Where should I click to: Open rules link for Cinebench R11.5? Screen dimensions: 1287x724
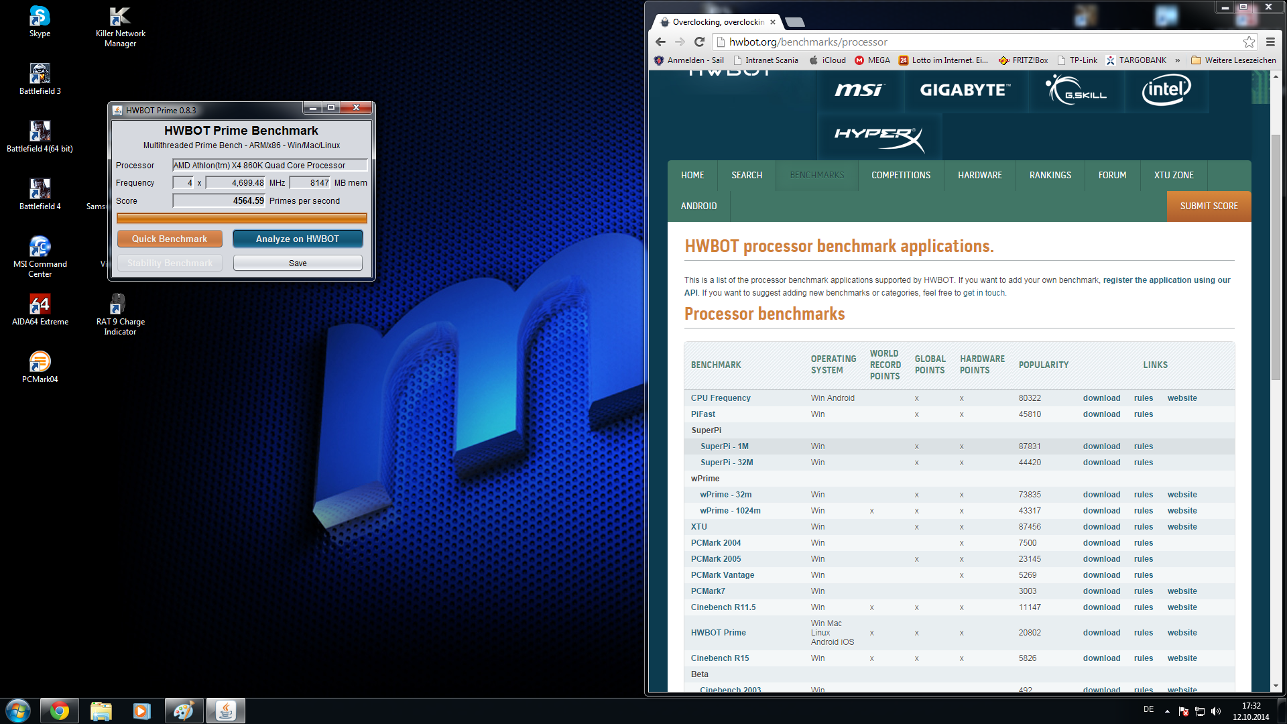(x=1144, y=607)
